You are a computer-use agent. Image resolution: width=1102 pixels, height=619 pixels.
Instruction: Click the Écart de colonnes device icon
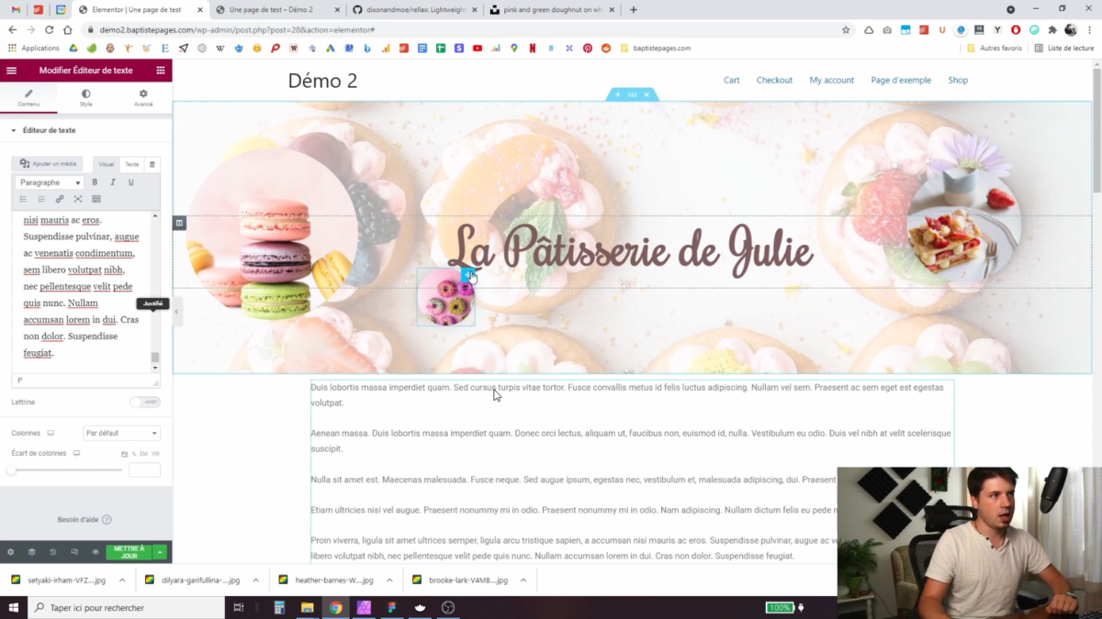[77, 453]
